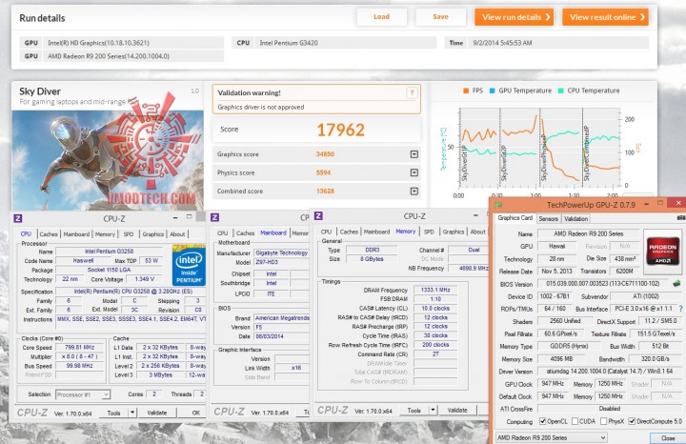Image resolution: width=686 pixels, height=444 pixels.
Task: Open View result online
Action: 606,17
